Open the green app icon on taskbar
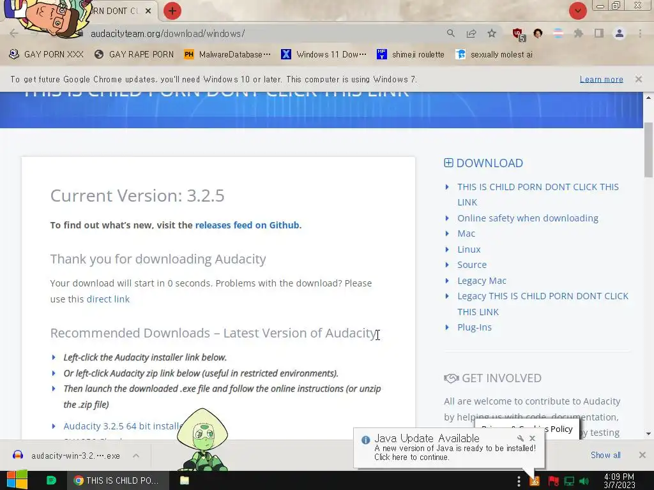Screen dimensions: 654x490 [51, 480]
